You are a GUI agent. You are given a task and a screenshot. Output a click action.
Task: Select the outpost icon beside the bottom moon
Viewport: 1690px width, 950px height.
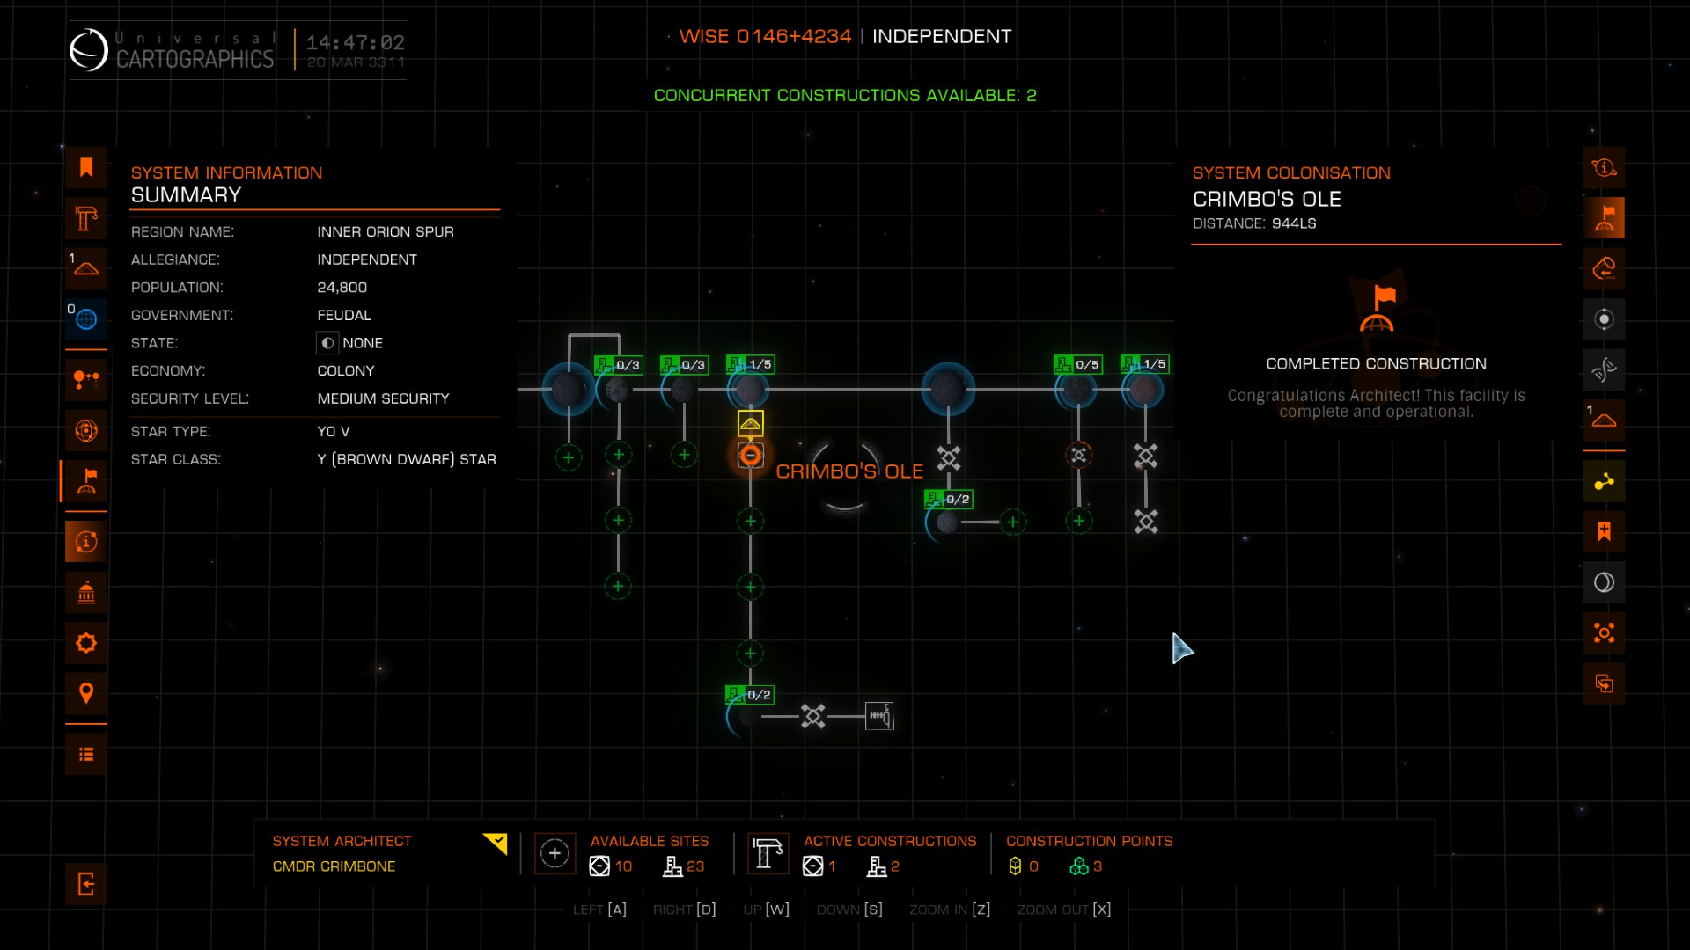[x=879, y=716]
